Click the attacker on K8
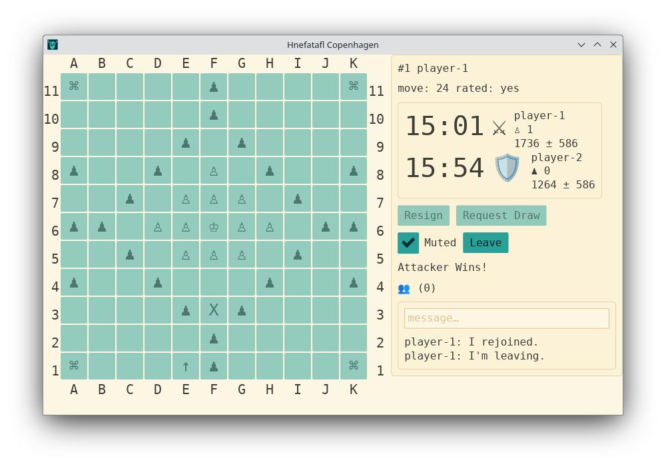Screen dimensions: 666x466 click(x=354, y=171)
